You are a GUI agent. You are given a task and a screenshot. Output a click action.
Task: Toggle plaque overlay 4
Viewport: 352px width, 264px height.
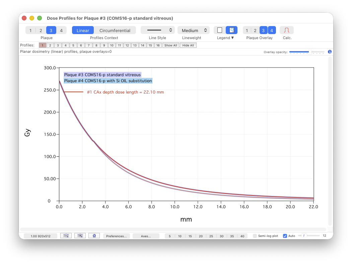(272, 30)
